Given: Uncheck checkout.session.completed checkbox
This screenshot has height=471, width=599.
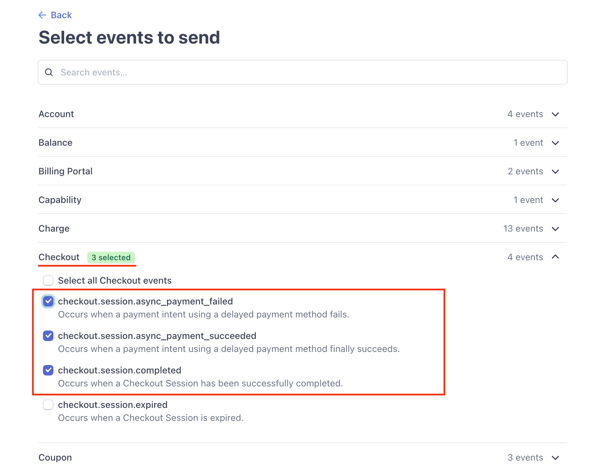Looking at the screenshot, I should pos(48,370).
